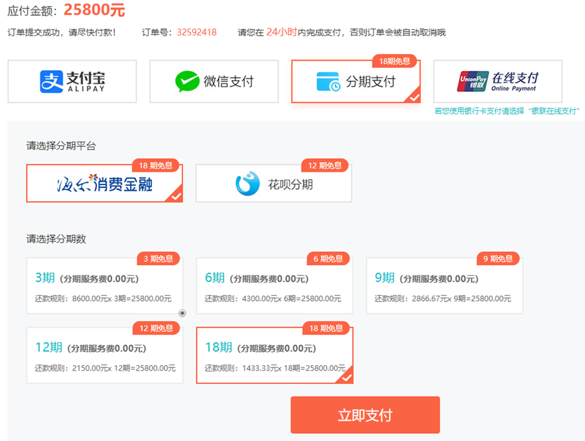585x441 pixels.
Task: Click the 立即支付 pay now button
Action: 367,415
